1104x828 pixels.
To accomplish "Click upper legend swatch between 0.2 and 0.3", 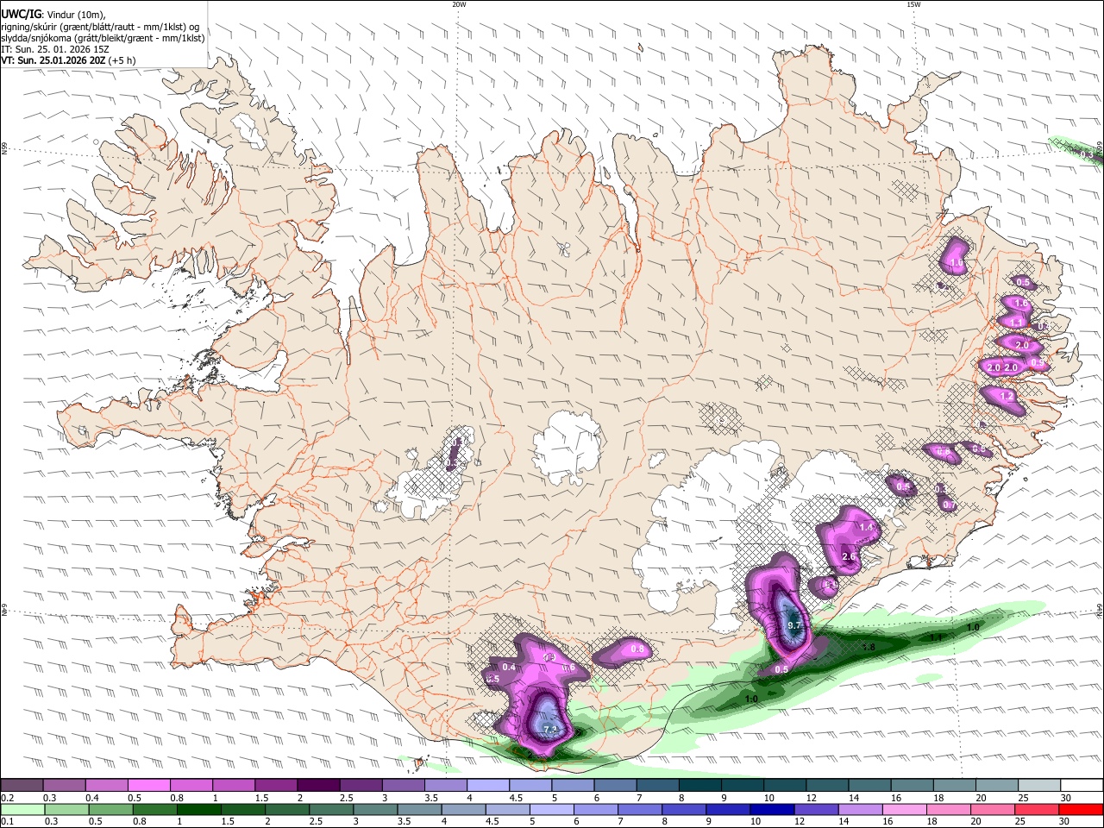I will pyautogui.click(x=22, y=786).
